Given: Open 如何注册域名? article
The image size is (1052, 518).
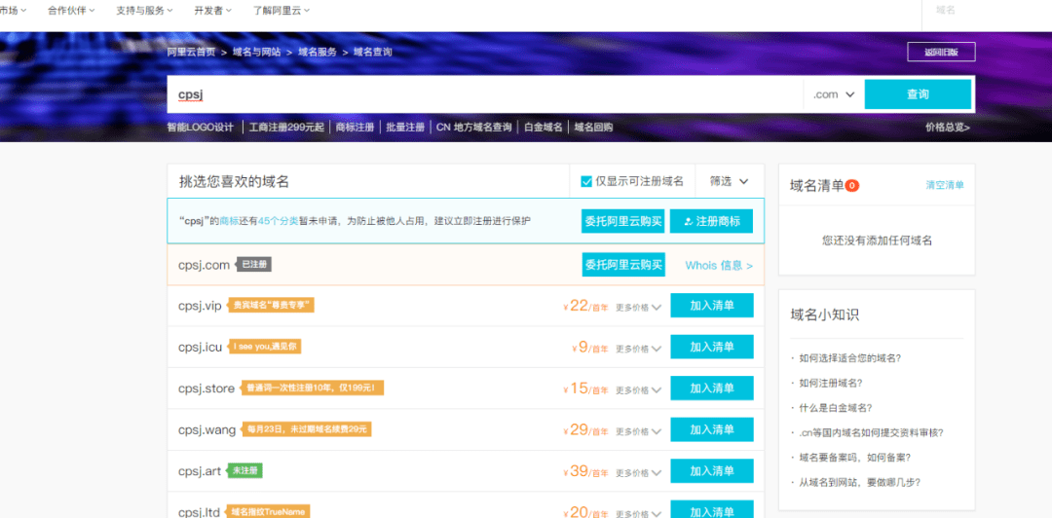Looking at the screenshot, I should 831,383.
